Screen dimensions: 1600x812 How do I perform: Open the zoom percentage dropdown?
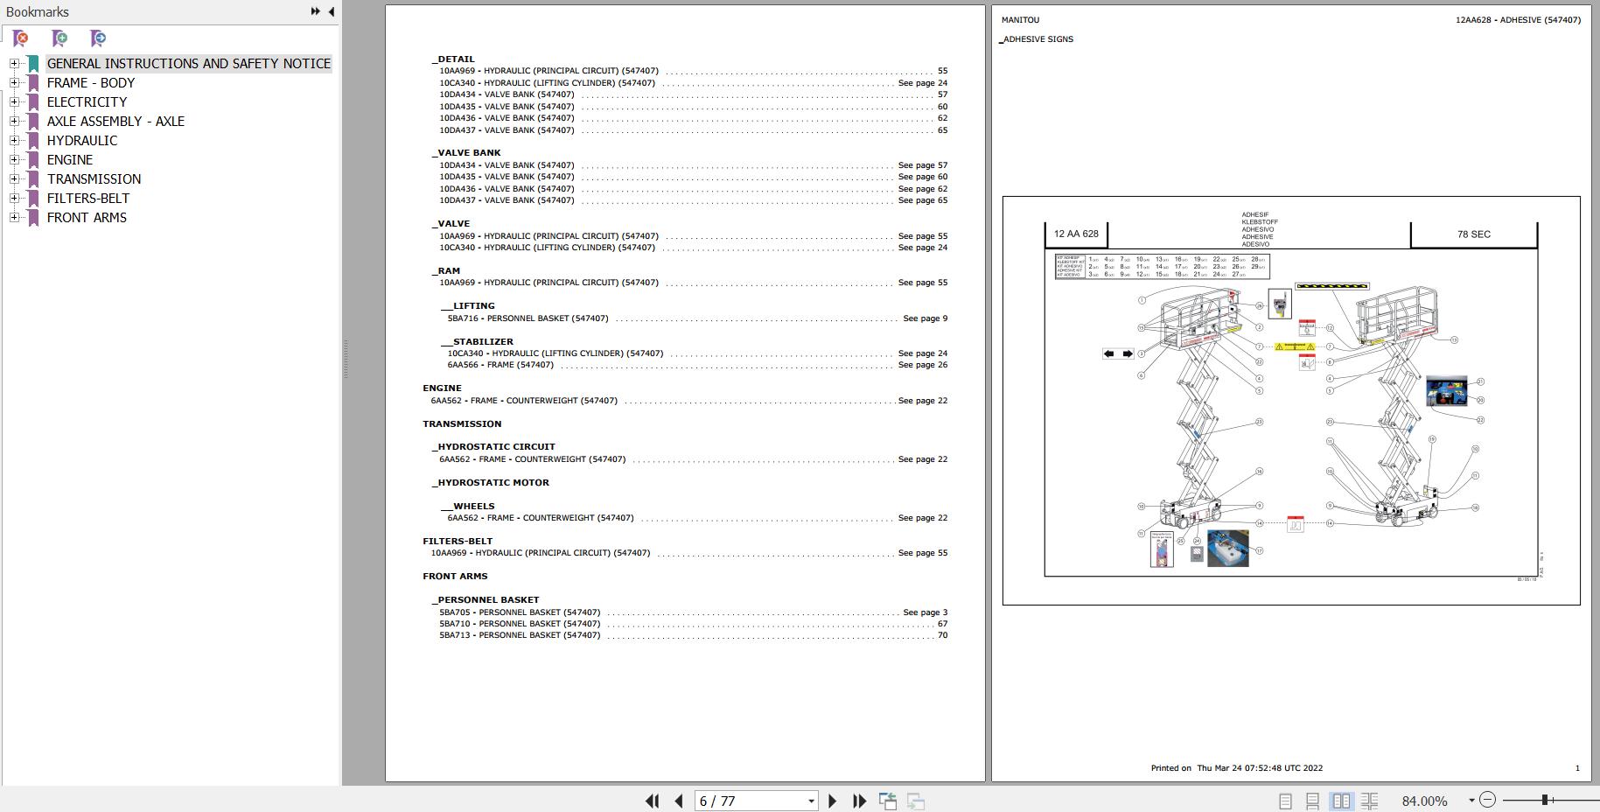coord(1471,801)
